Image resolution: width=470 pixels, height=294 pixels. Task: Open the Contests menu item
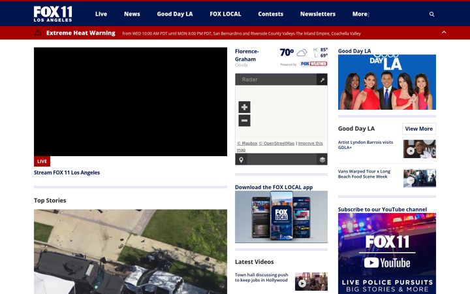pyautogui.click(x=271, y=14)
